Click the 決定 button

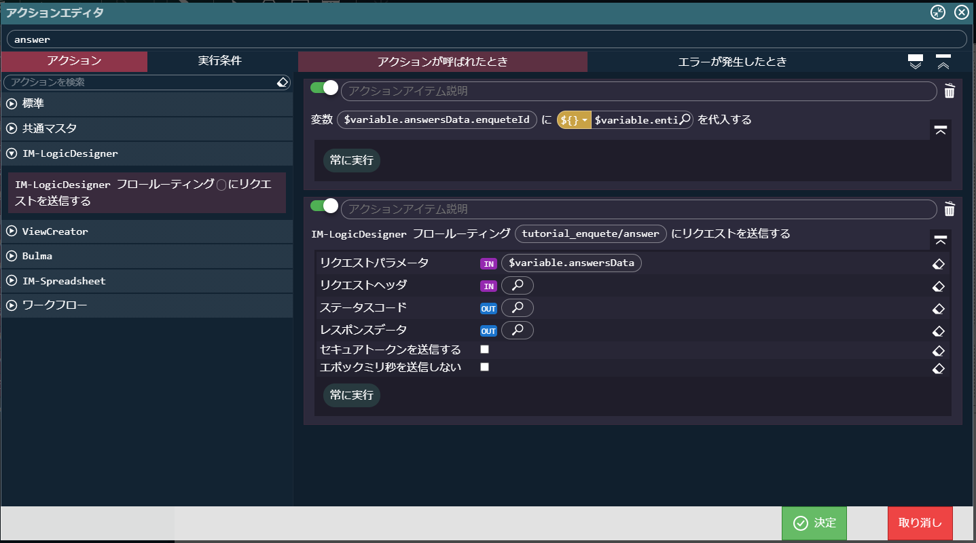tap(814, 523)
